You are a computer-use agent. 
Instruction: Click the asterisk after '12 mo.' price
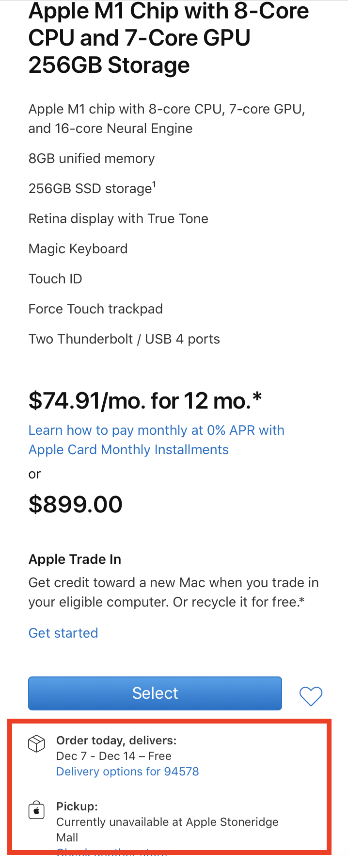click(257, 397)
